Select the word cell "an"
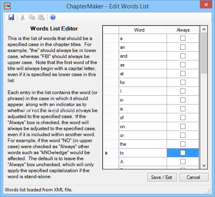Image resolution: width=215 pixels, height=197 pixels. (143, 47)
